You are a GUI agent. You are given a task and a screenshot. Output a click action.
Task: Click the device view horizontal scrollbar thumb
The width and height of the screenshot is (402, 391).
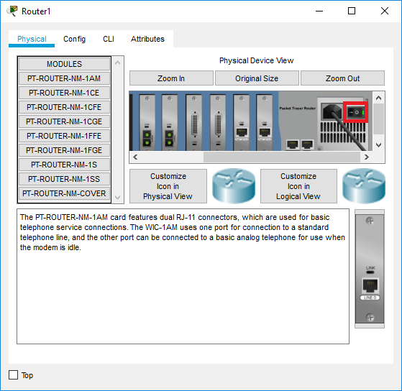(x=281, y=157)
